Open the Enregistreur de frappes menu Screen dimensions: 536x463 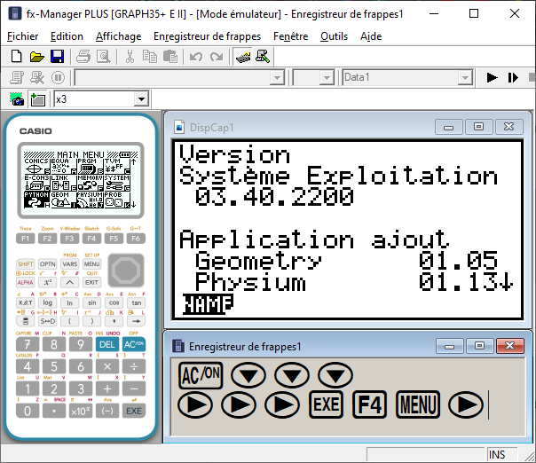pyautogui.click(x=207, y=36)
